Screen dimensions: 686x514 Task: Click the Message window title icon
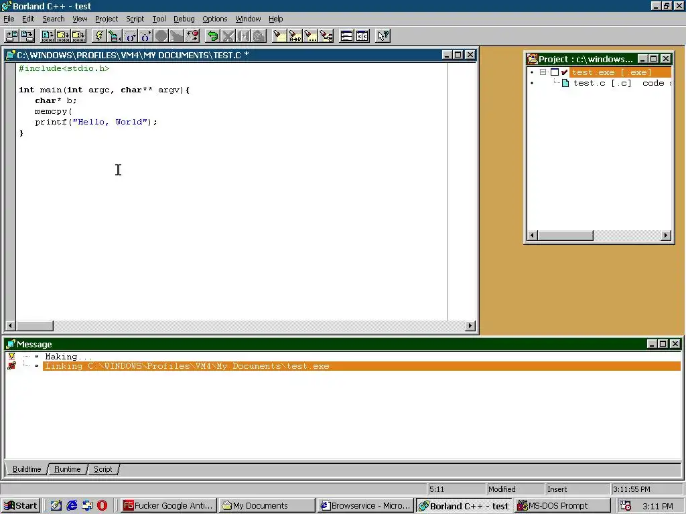(11, 344)
